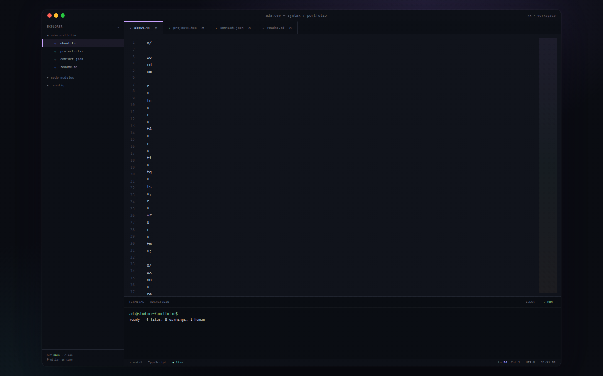Click the red close window button
The width and height of the screenshot is (603, 376).
[x=49, y=15]
